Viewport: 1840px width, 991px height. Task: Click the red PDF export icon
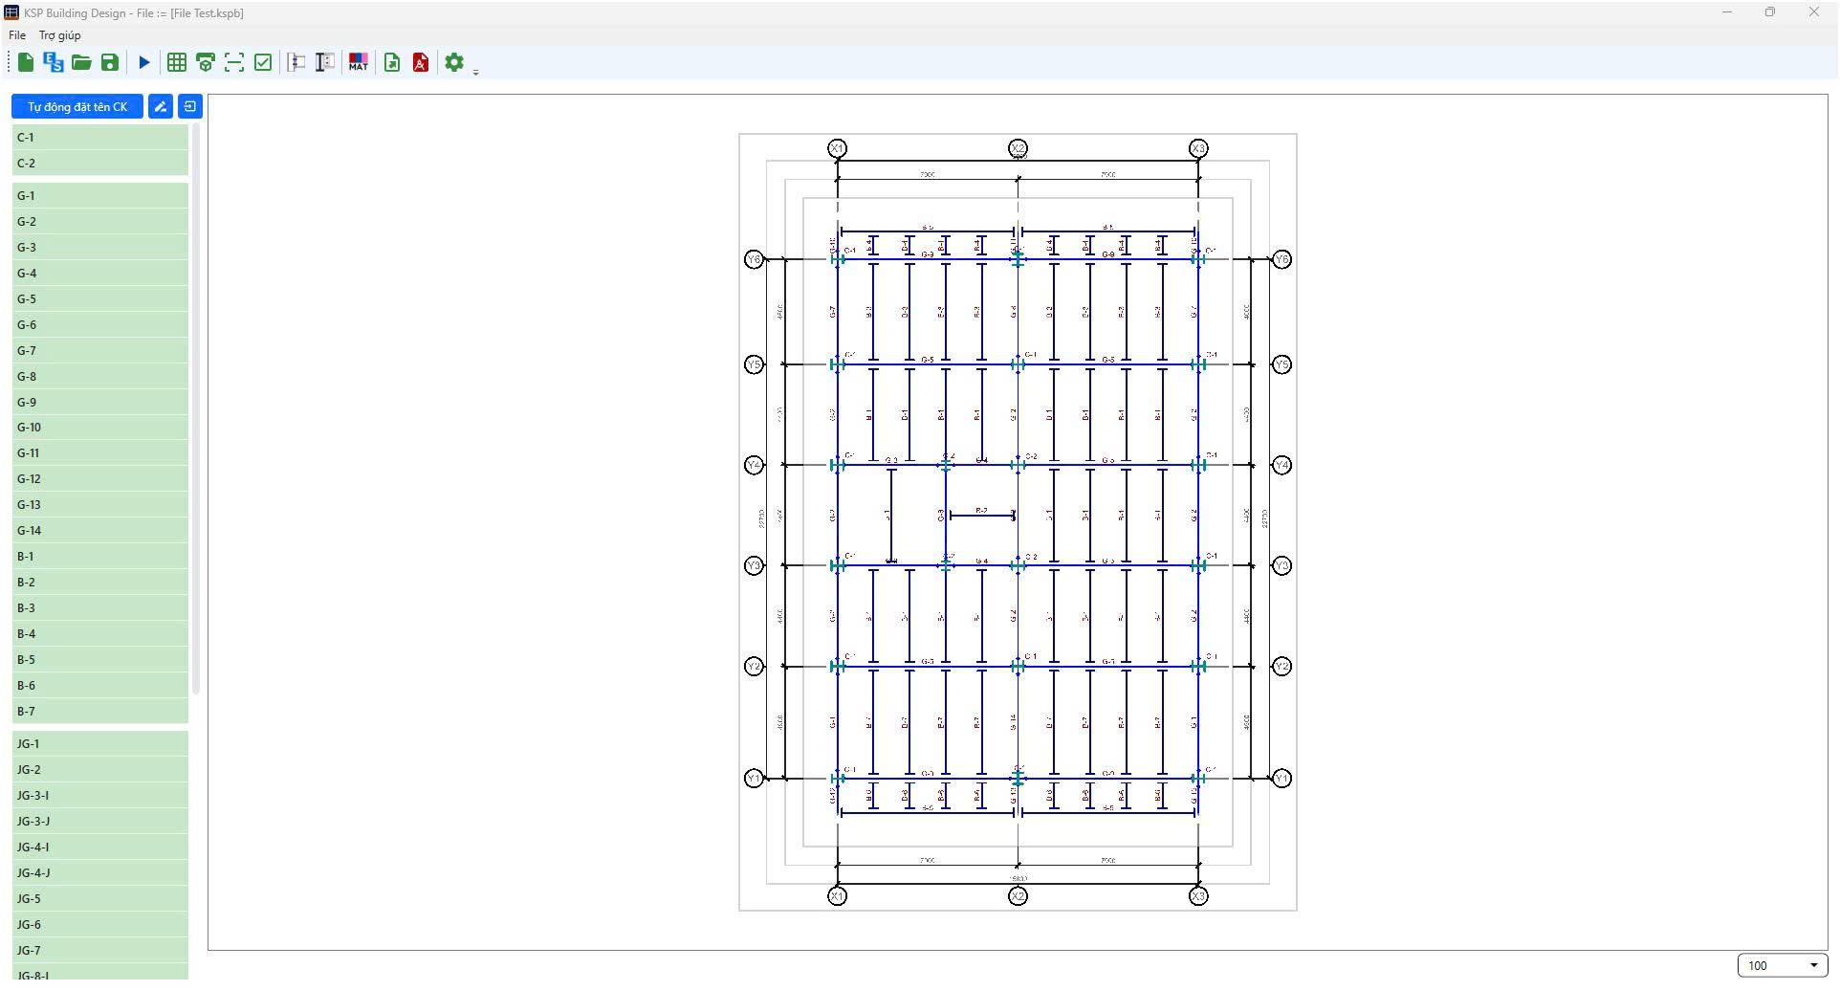[x=421, y=63]
